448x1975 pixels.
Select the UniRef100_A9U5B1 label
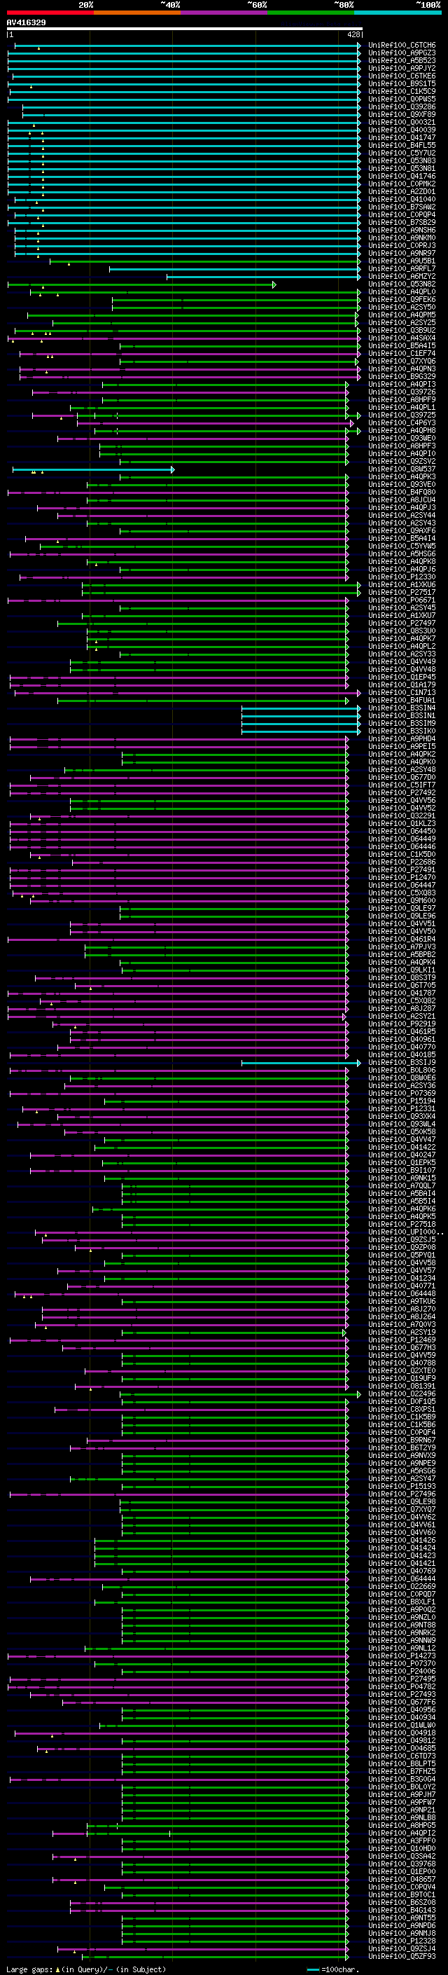[x=402, y=261]
